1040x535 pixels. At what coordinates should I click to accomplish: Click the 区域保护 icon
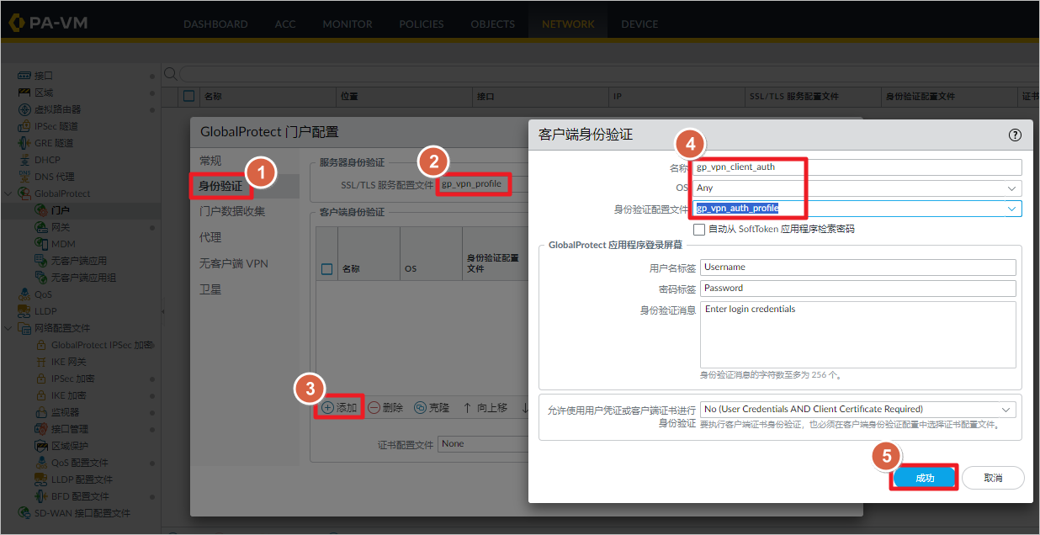[41, 446]
